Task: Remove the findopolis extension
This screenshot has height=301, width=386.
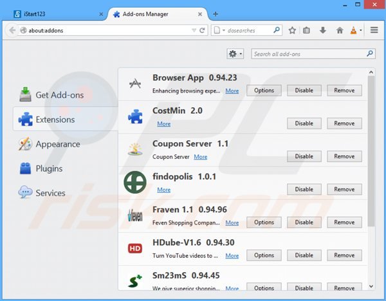Action: (344, 189)
